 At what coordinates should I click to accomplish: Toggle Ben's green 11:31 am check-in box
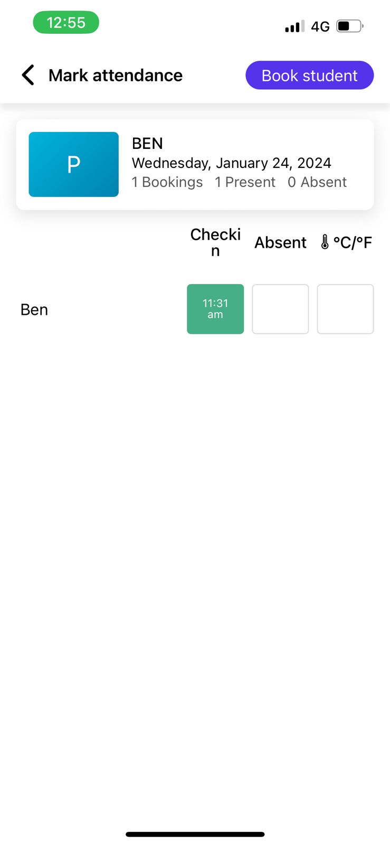(215, 309)
